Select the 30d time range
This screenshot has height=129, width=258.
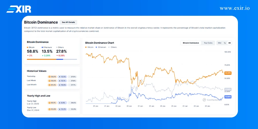[219, 43]
